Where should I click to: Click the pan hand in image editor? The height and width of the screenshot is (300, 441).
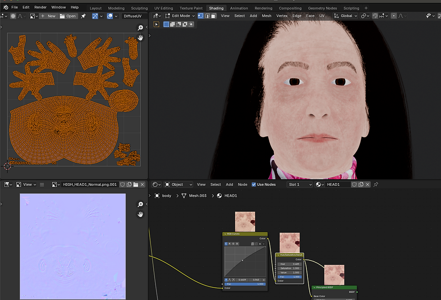(140, 214)
